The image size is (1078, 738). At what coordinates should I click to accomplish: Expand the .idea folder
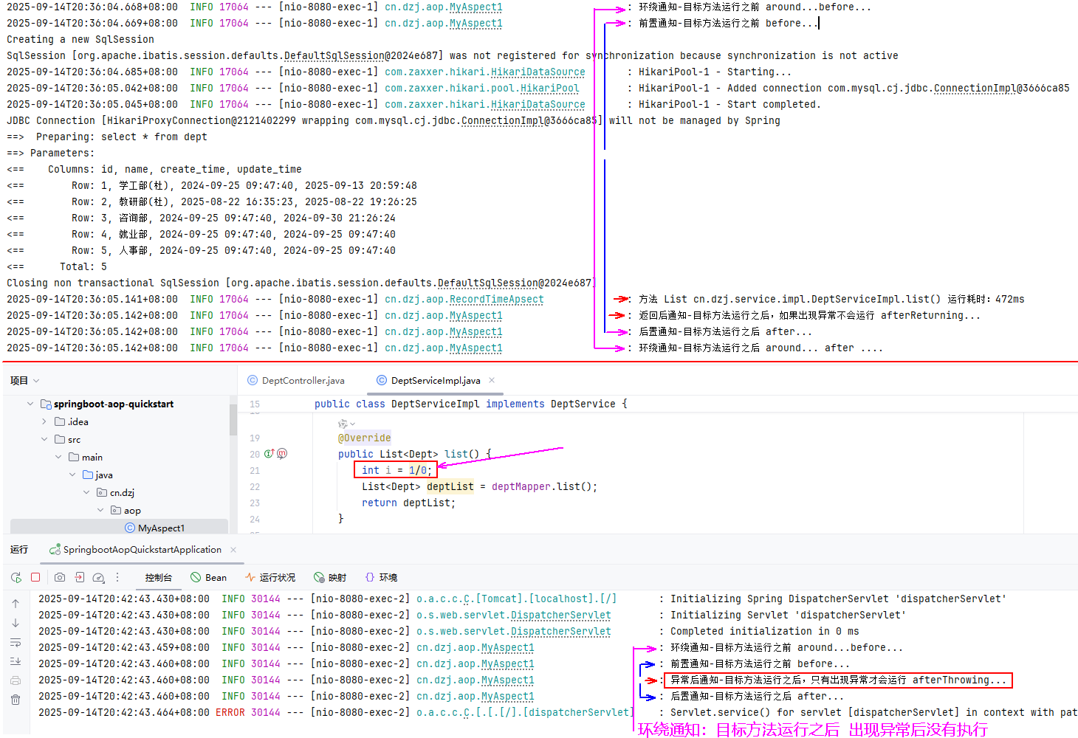click(44, 421)
